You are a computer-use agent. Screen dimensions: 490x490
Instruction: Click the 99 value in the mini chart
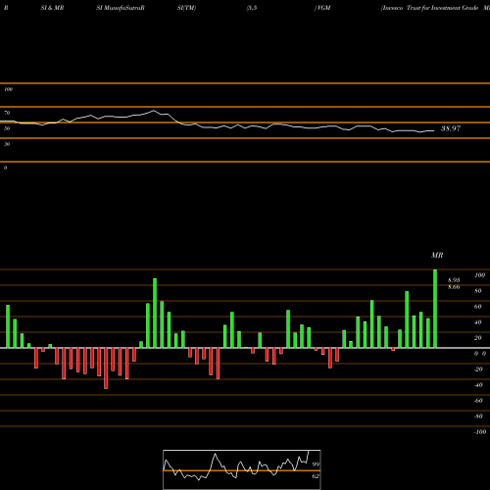pyautogui.click(x=316, y=465)
